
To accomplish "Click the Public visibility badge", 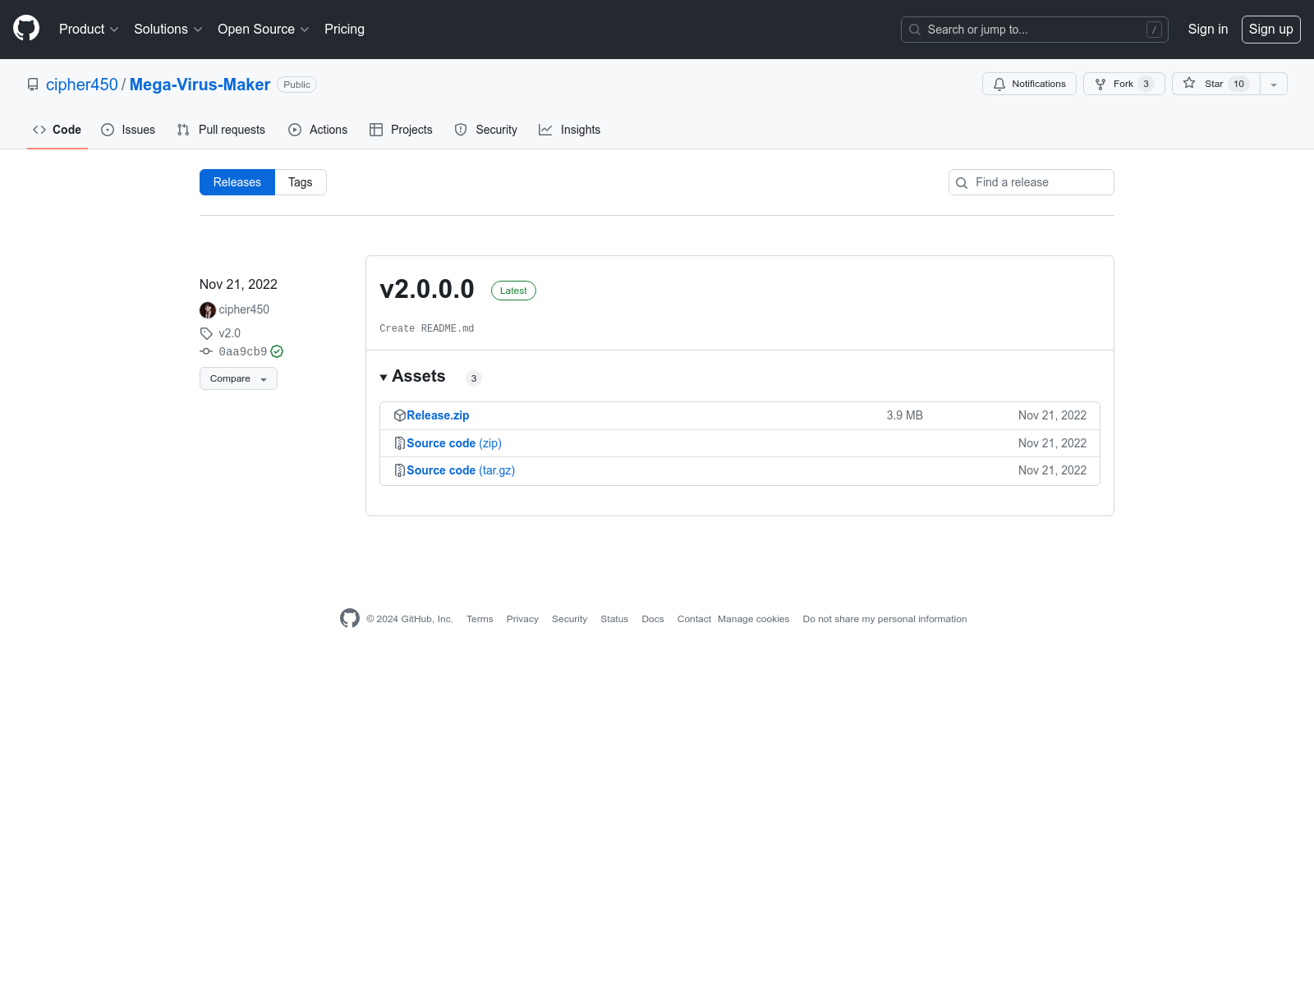I will (296, 85).
